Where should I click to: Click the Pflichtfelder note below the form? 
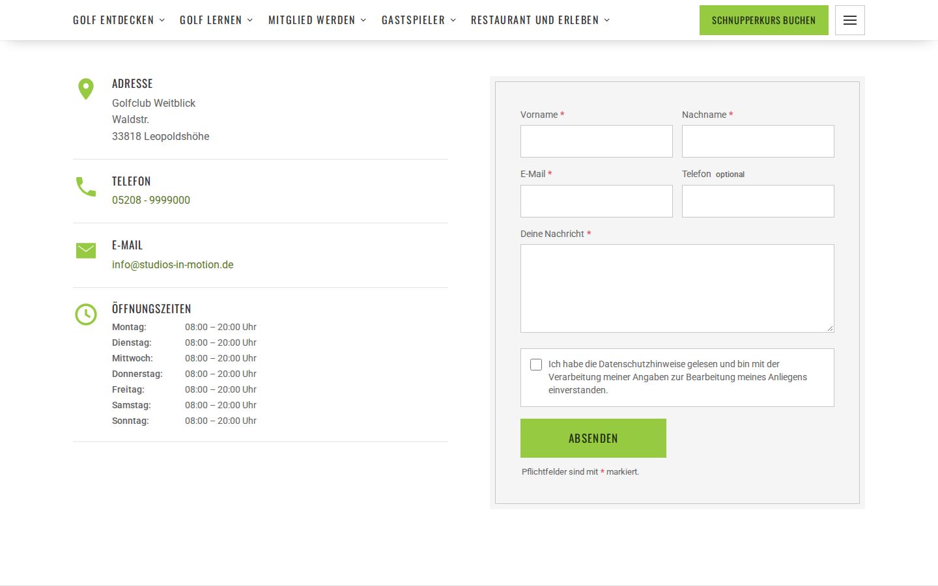580,471
